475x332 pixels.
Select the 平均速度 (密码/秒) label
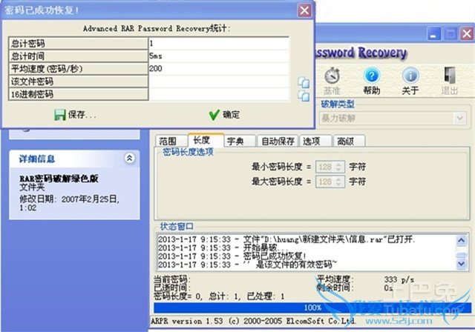pyautogui.click(x=79, y=69)
